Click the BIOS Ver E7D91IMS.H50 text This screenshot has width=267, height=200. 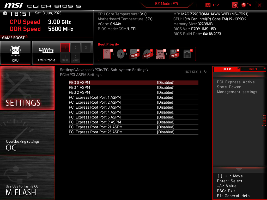(x=195, y=29)
